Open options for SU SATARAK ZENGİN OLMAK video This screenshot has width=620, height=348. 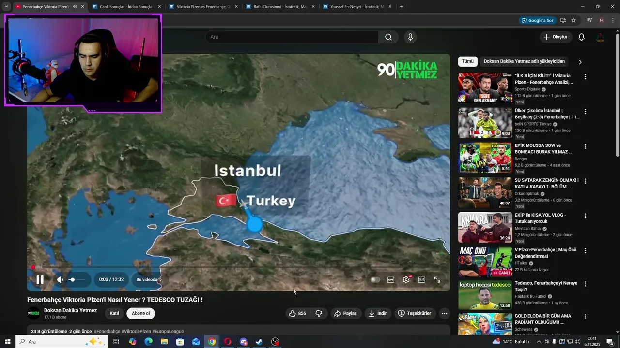(585, 181)
